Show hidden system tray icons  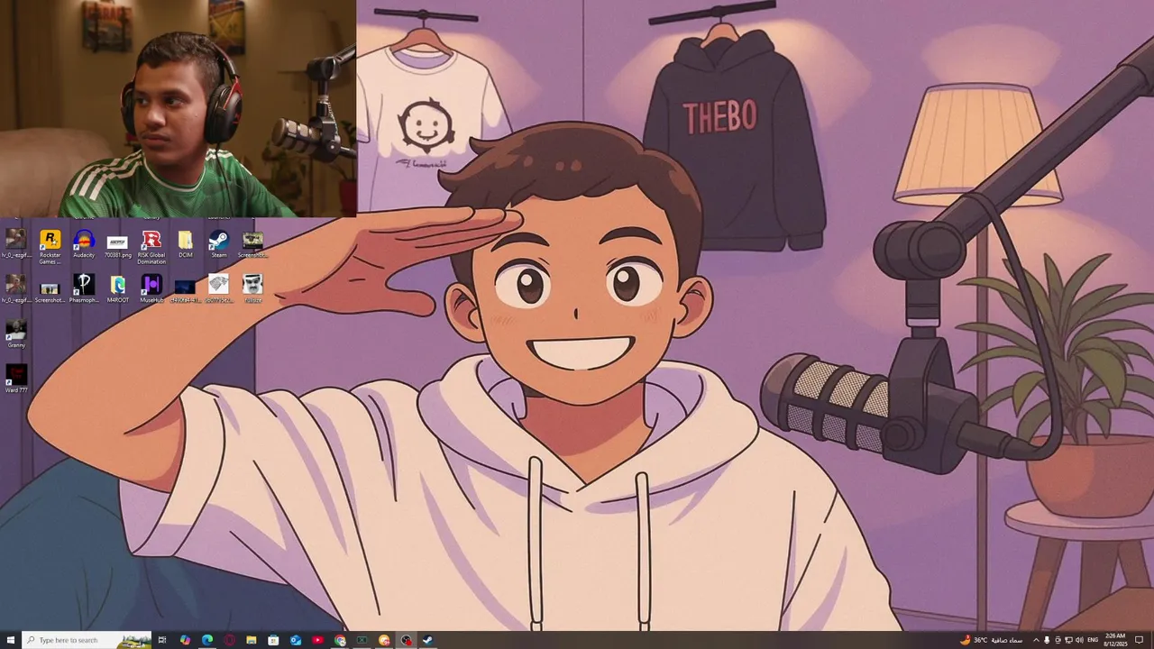1036,640
